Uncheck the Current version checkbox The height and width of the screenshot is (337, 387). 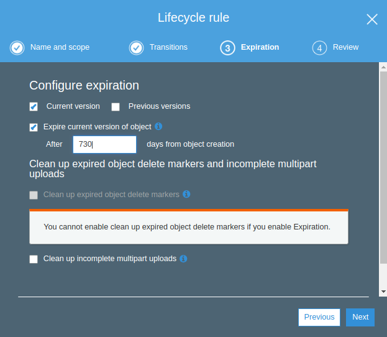(x=34, y=106)
